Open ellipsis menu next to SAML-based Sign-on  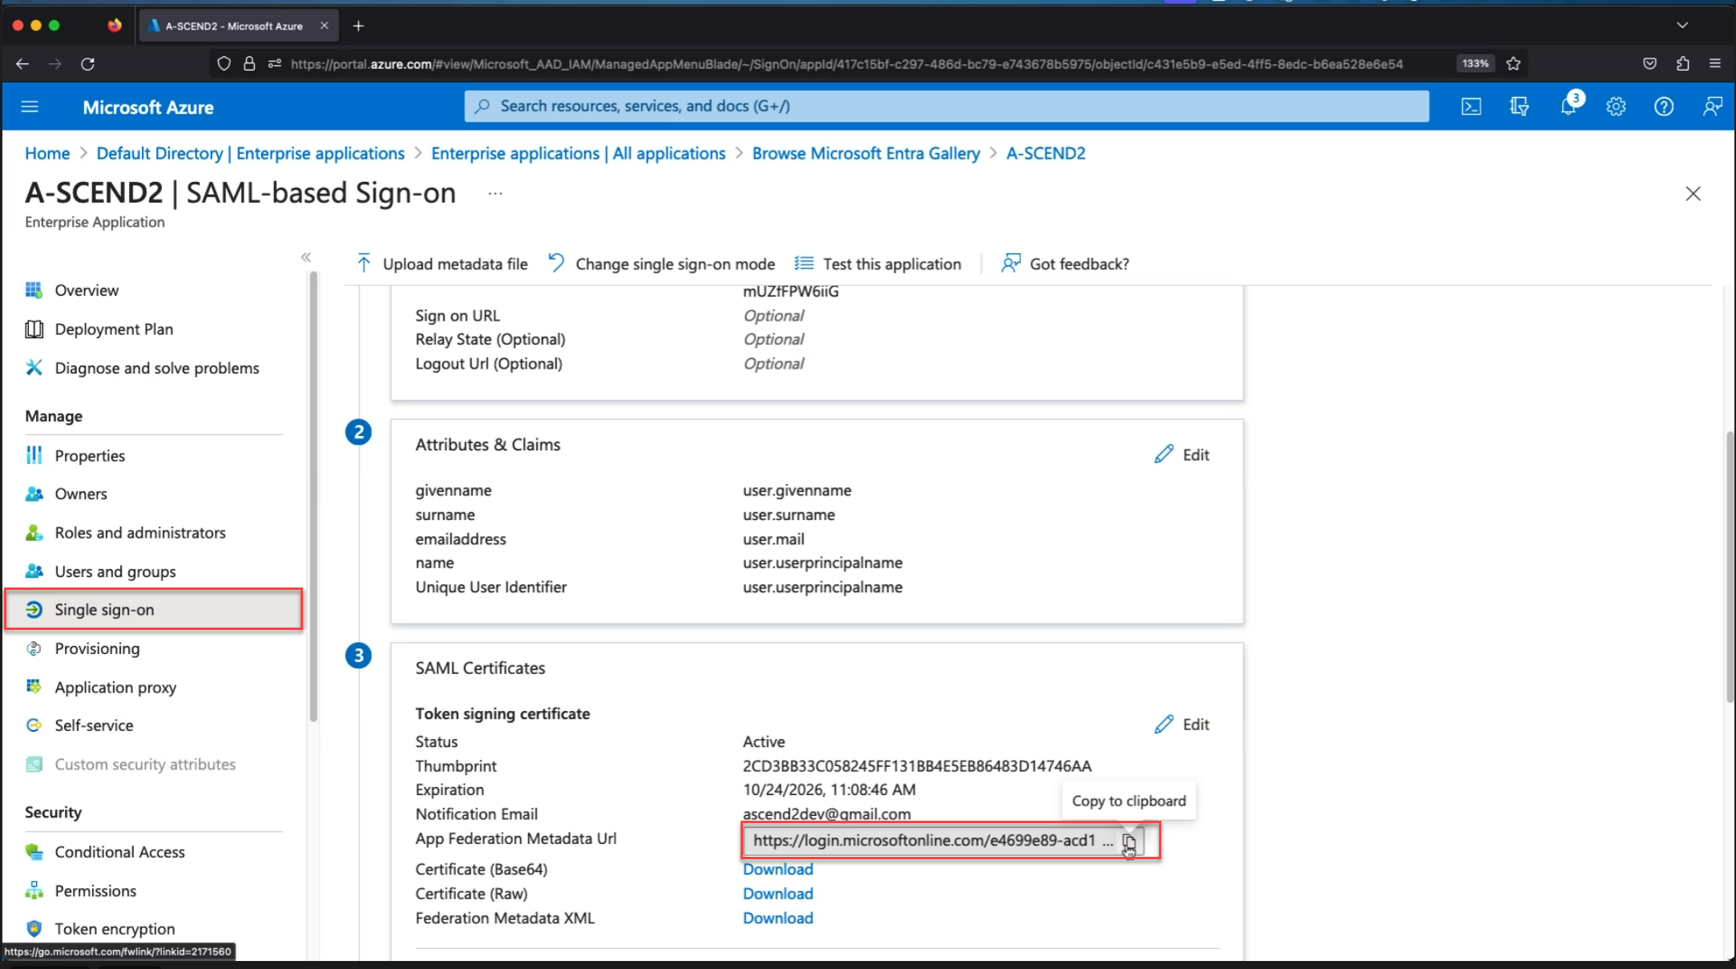tap(495, 193)
